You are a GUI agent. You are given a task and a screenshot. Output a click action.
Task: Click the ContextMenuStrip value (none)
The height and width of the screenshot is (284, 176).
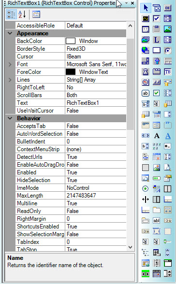pos(74,149)
